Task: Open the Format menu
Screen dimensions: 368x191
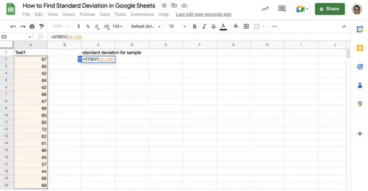Action: (x=87, y=14)
